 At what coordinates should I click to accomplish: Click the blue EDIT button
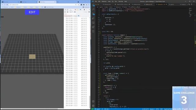point(32,12)
